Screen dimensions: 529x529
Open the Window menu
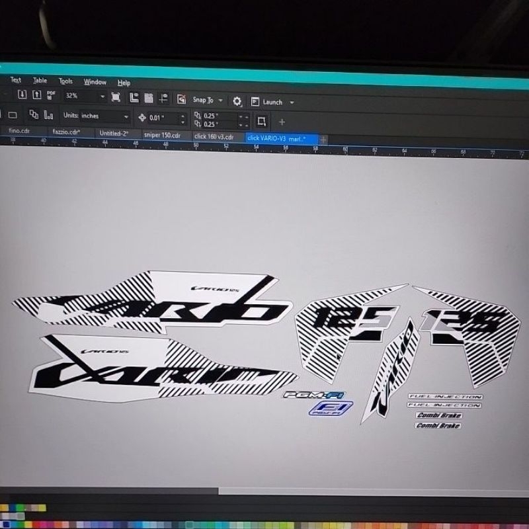(x=95, y=82)
